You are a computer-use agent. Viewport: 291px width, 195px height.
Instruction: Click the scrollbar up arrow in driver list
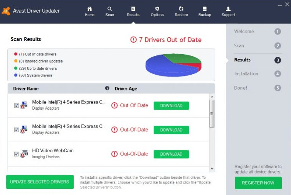[x=212, y=97]
